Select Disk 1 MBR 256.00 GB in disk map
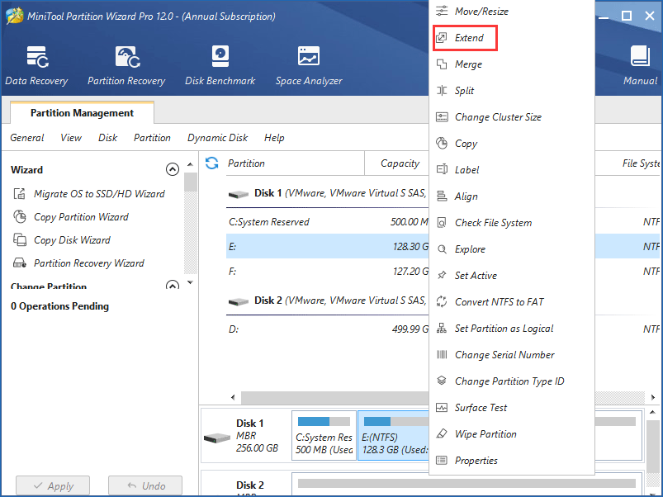 [x=246, y=435]
